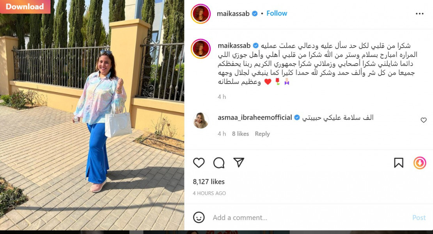The image size is (433, 234).
Task: Like the post with the heart icon
Action: click(x=199, y=163)
